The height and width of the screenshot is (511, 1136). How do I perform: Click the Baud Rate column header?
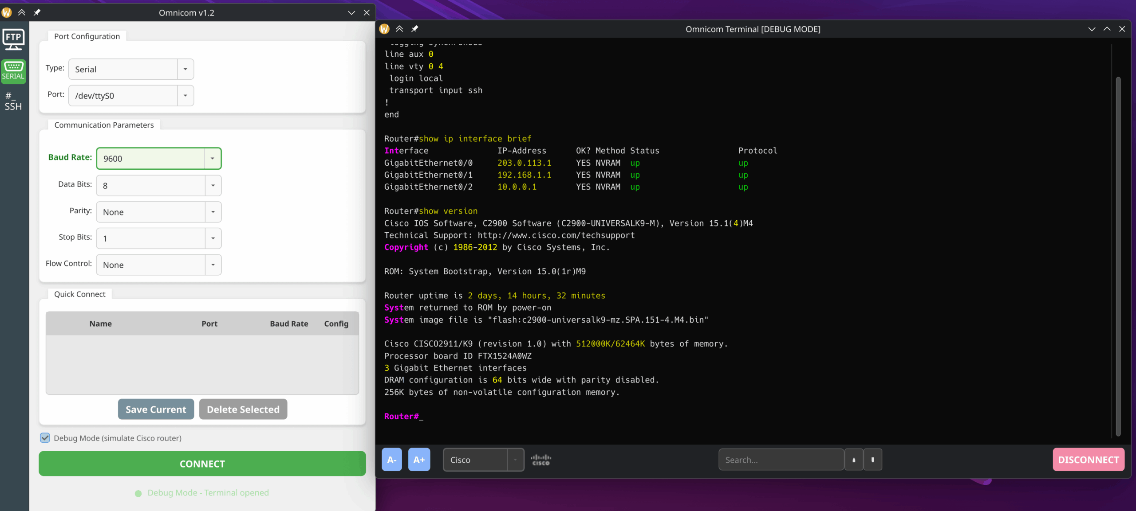289,324
